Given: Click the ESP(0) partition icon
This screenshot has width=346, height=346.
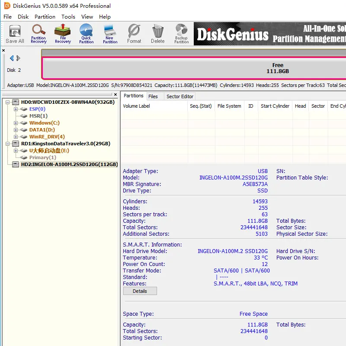Looking at the screenshot, I should pos(24,109).
